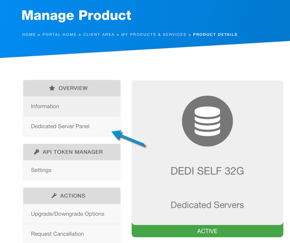290x243 pixels.
Task: Click the key icon beside API TOKEN MANAGER
Action: (x=37, y=152)
